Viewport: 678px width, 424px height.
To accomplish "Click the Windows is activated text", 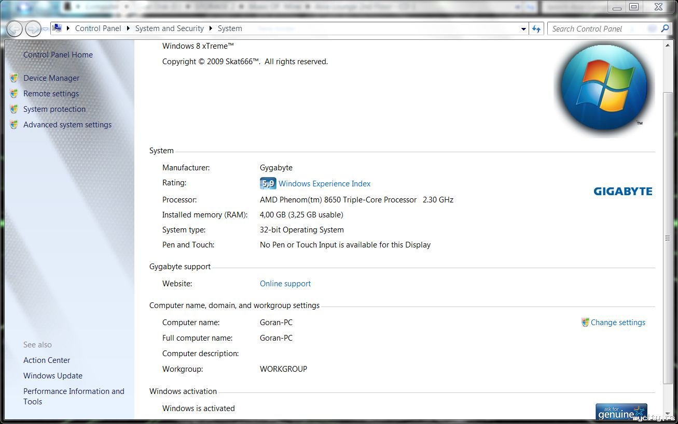I will click(199, 408).
